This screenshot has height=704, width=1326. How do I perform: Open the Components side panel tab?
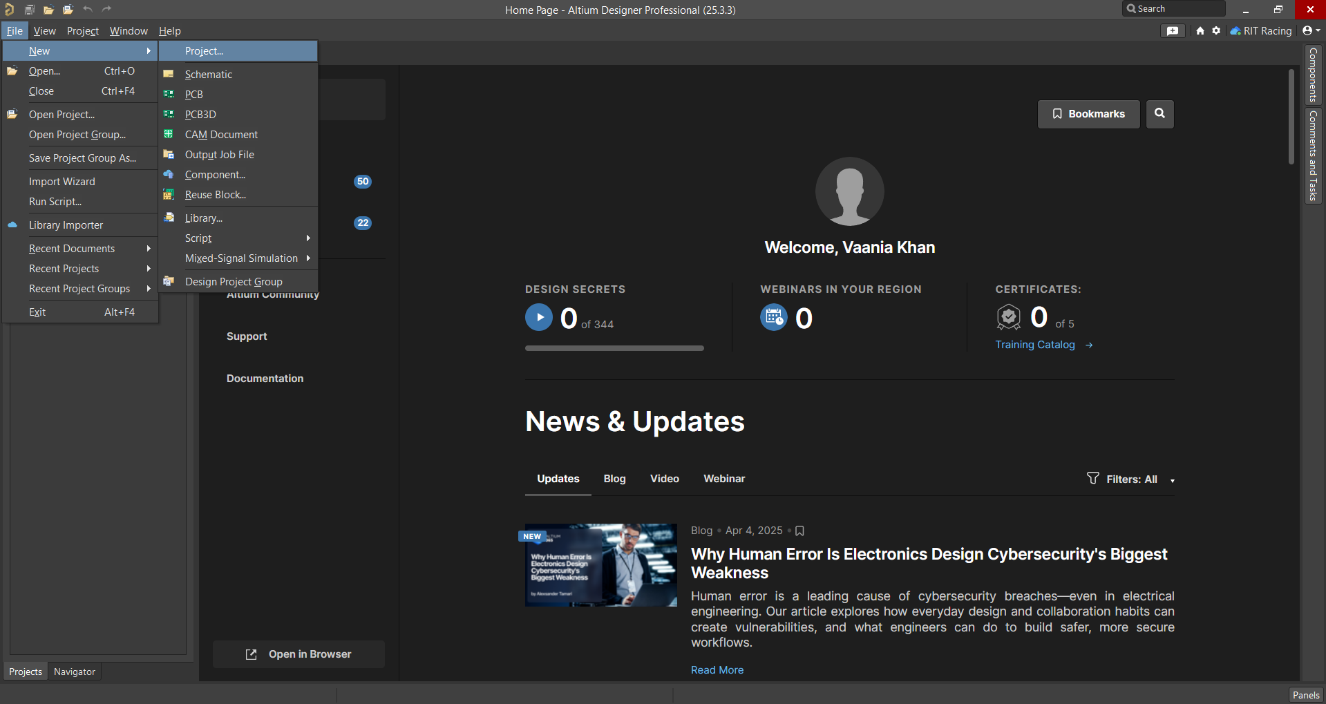point(1313,75)
